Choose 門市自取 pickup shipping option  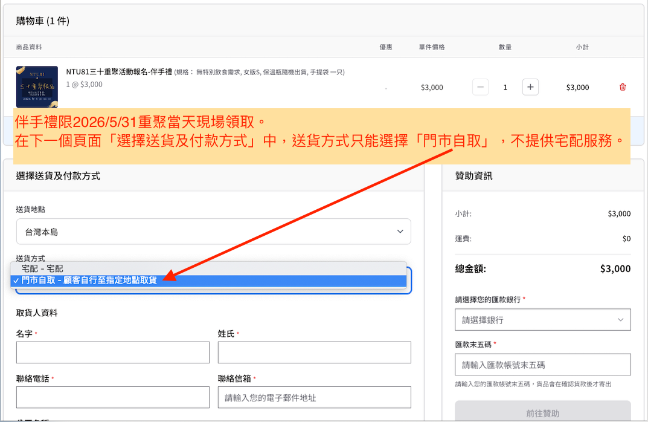pyautogui.click(x=89, y=281)
